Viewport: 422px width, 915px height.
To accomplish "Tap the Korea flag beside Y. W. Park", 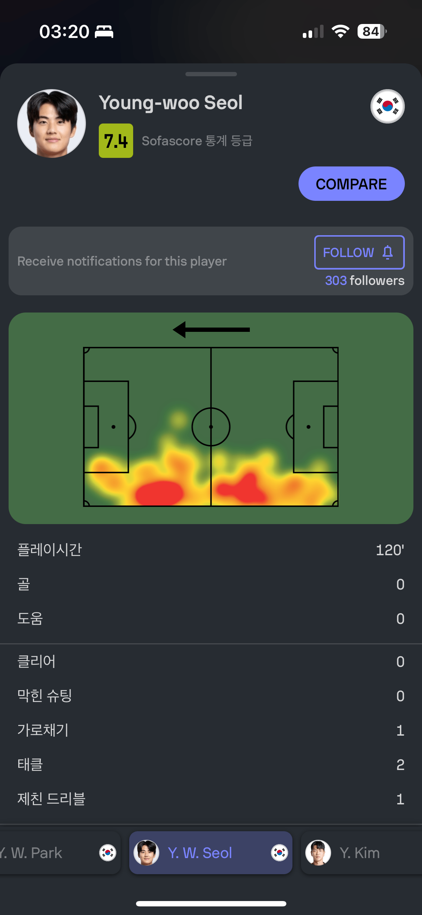I will coord(108,853).
